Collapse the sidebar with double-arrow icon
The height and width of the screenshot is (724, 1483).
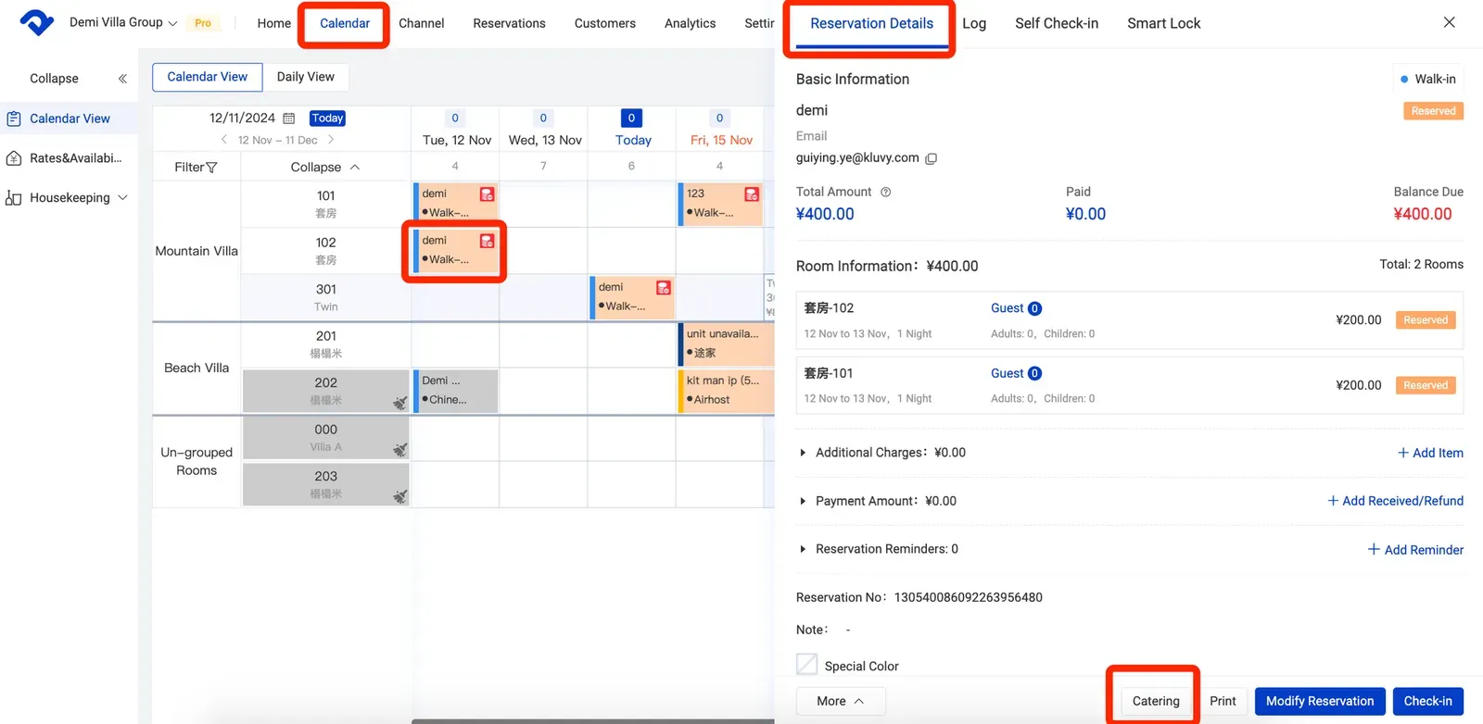pos(122,79)
